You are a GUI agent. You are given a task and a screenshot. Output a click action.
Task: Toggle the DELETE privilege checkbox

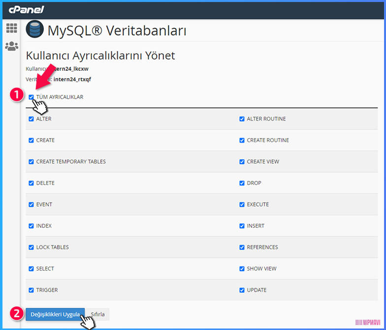coord(31,183)
